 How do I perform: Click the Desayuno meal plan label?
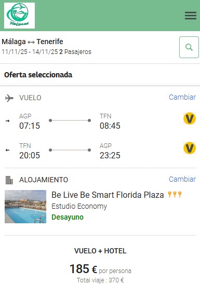[x=68, y=217]
